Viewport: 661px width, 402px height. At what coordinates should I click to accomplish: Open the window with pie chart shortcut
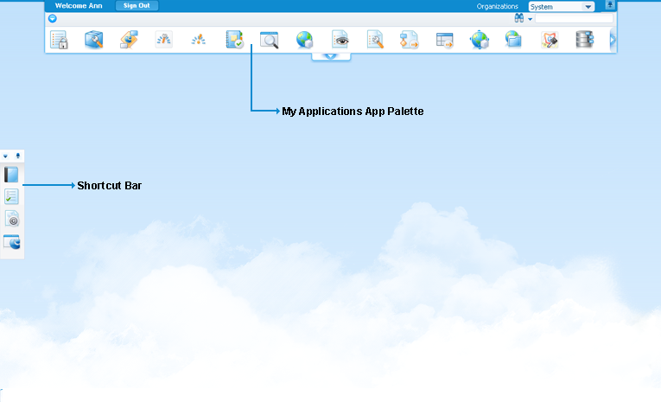point(11,242)
